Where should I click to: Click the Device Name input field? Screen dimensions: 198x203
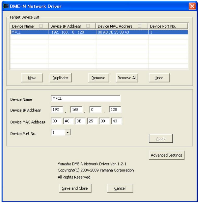(x=85, y=99)
